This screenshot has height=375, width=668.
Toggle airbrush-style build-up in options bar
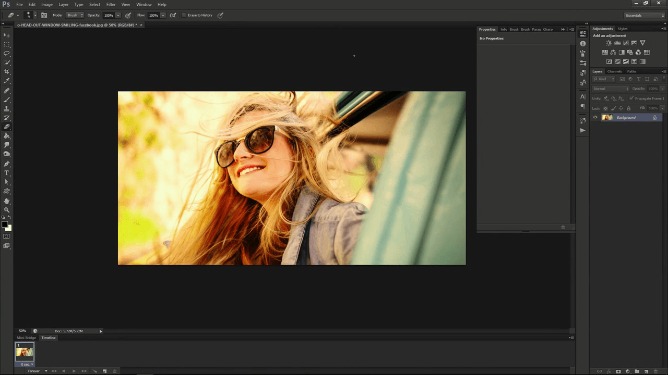[173, 15]
